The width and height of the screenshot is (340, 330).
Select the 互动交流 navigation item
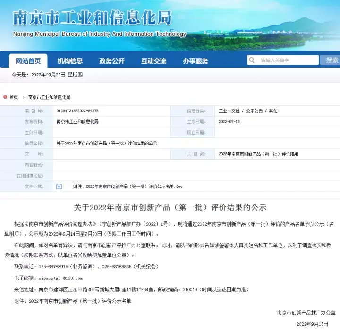pyautogui.click(x=153, y=61)
